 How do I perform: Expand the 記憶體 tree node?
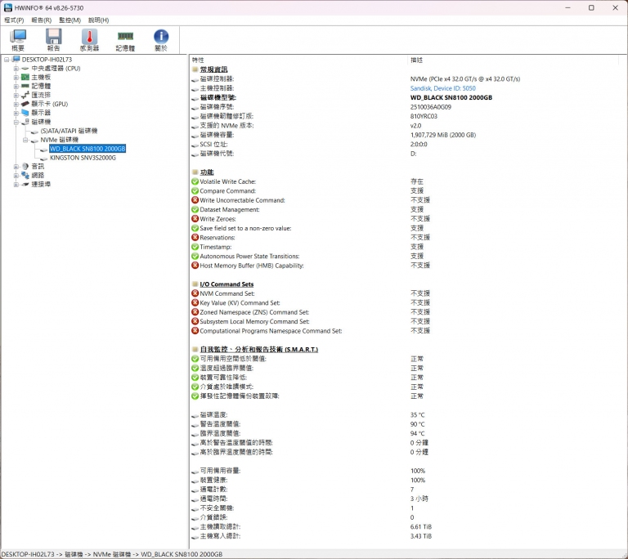(16, 86)
